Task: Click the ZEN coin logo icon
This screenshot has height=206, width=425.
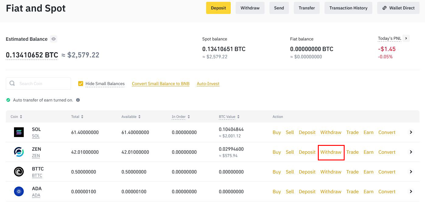Action: coord(19,152)
